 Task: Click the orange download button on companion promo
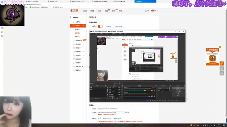tap(213, 64)
